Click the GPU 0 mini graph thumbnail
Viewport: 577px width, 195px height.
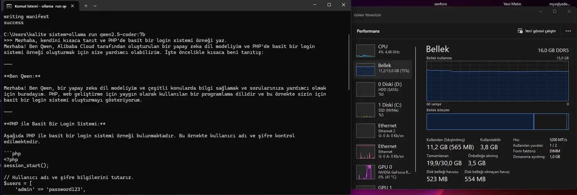point(365,172)
